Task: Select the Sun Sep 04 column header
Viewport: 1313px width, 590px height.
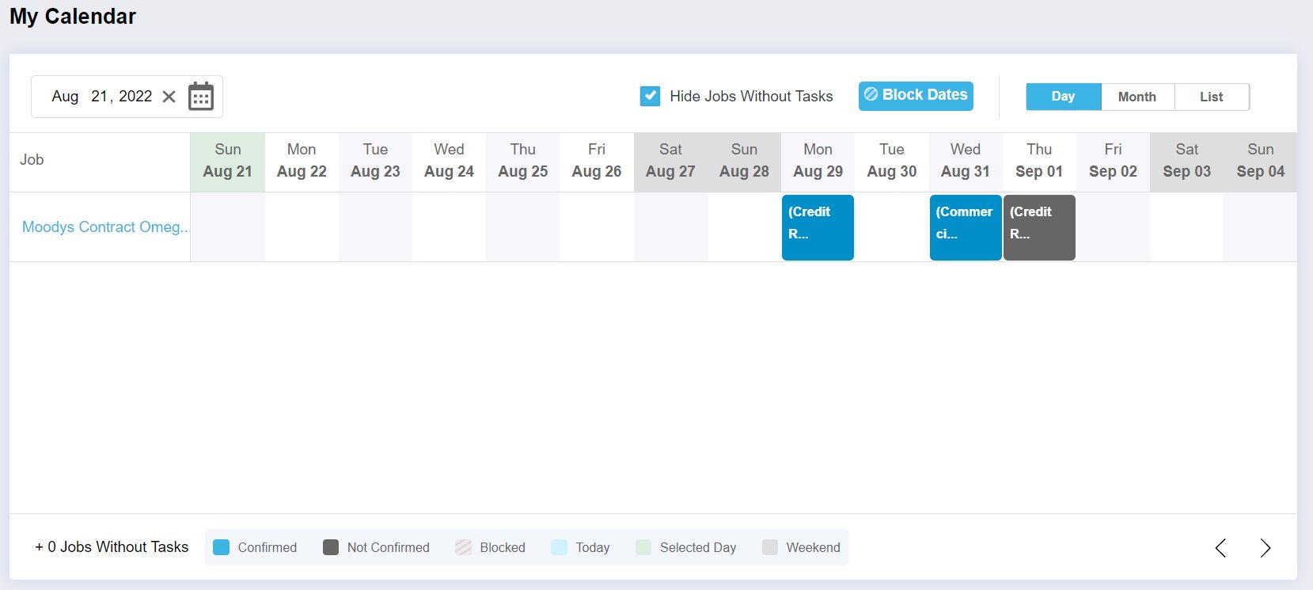Action: click(1261, 161)
